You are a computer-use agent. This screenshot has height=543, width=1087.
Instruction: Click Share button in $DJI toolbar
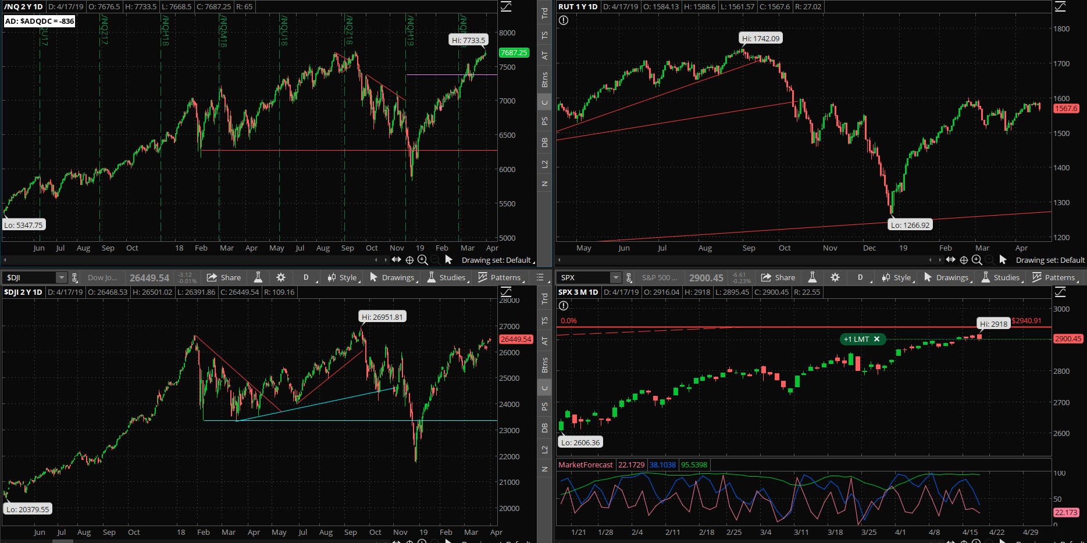tap(224, 277)
